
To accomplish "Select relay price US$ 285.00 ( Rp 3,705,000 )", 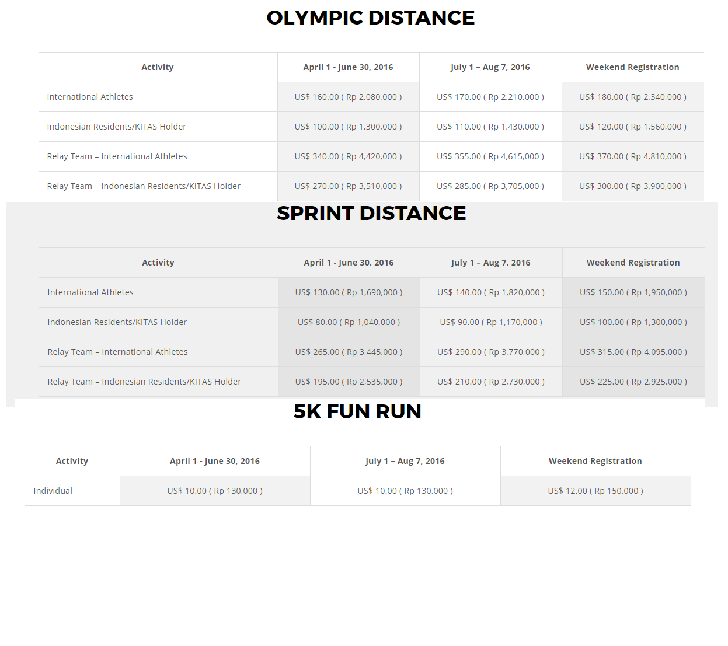I will click(x=490, y=186).
